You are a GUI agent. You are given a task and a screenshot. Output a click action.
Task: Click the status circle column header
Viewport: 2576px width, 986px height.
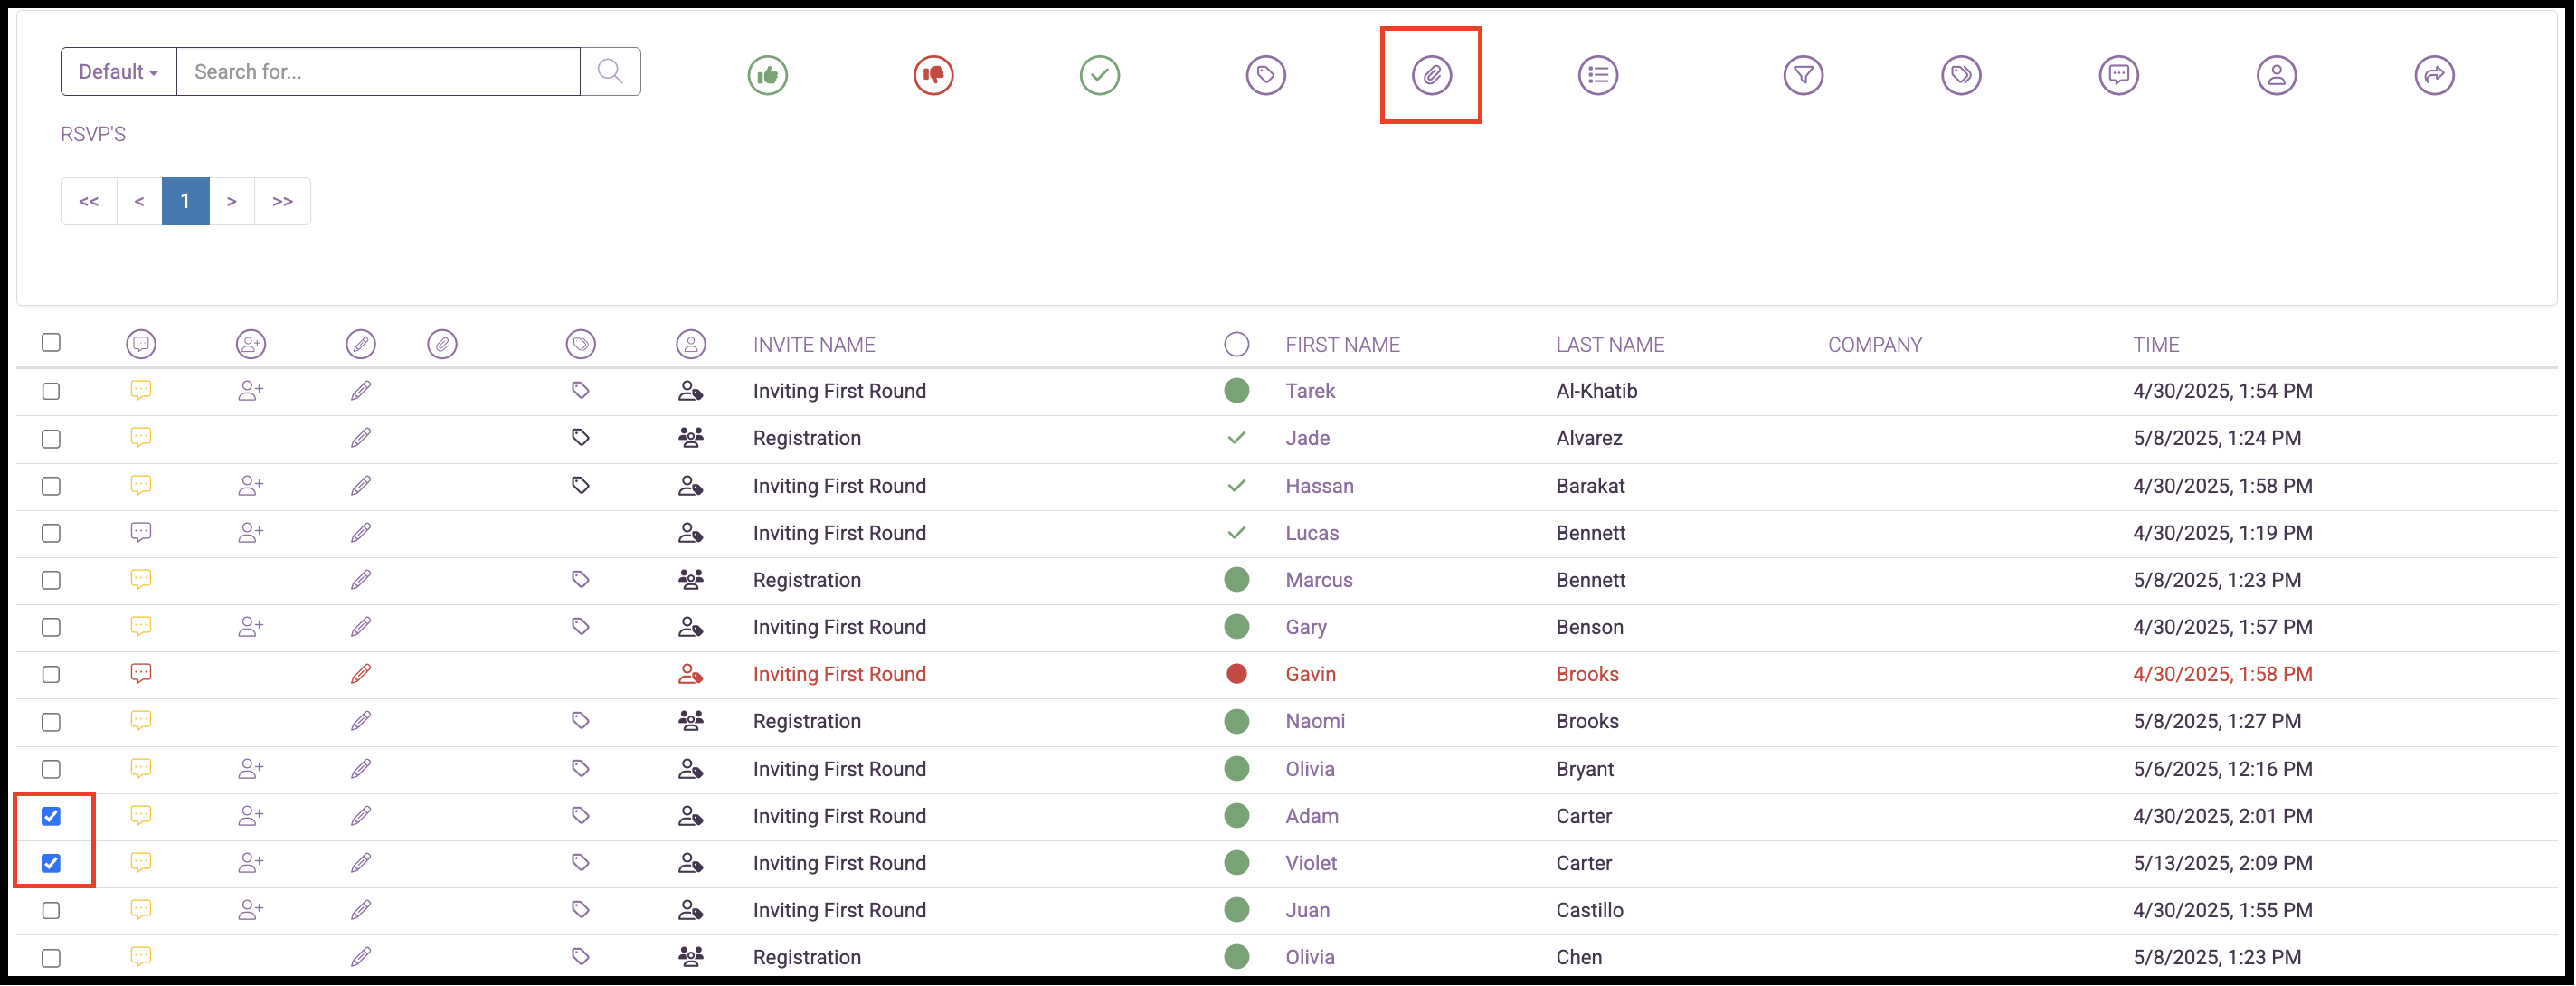click(x=1236, y=344)
